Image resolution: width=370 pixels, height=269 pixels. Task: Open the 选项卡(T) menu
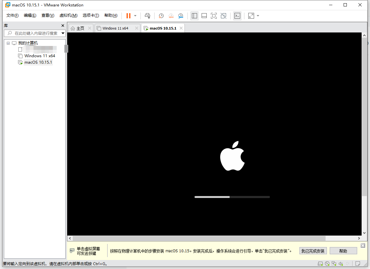coord(91,15)
